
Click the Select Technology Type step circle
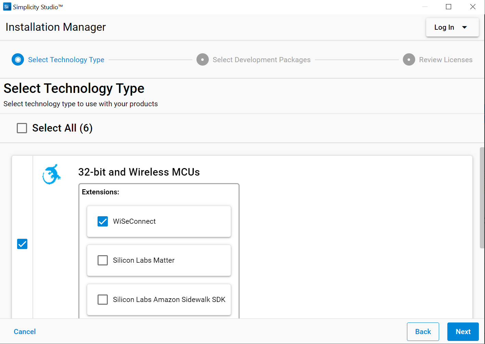point(17,59)
